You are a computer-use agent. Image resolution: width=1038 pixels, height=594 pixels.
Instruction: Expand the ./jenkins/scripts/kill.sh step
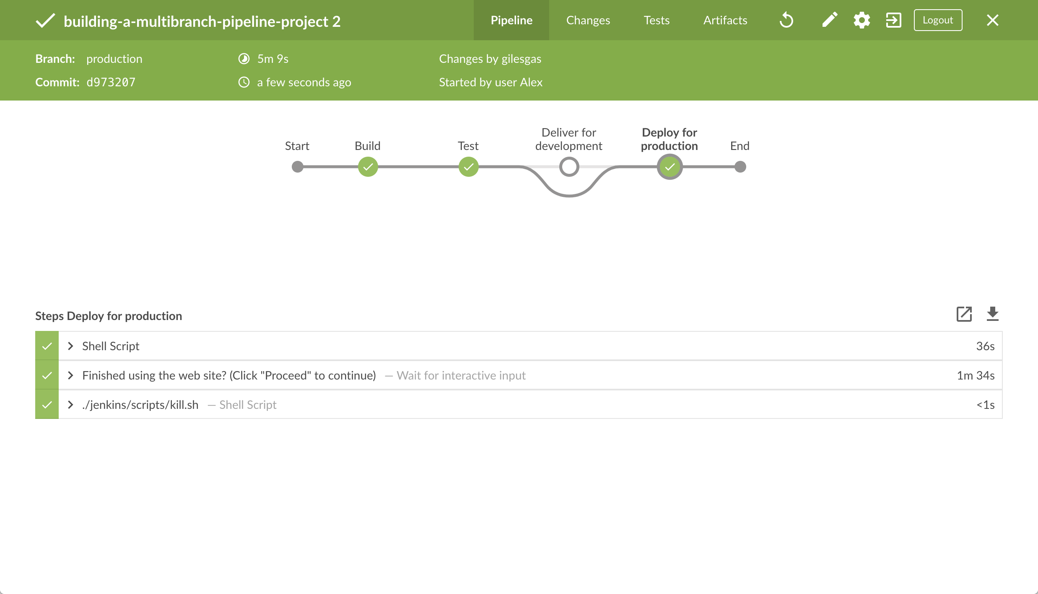click(x=70, y=404)
